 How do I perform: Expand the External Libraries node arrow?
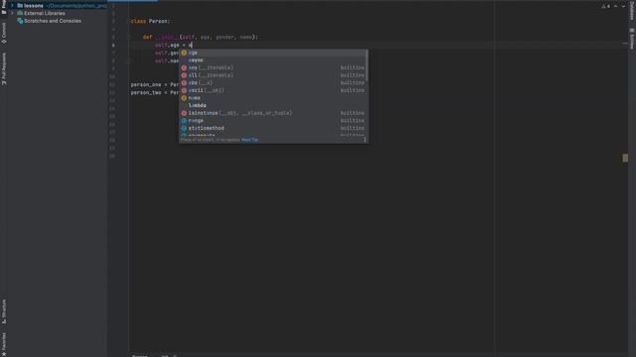coord(12,13)
